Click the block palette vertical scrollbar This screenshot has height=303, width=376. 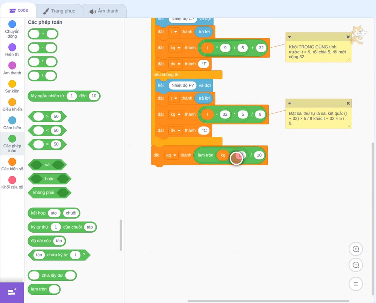pos(121,235)
